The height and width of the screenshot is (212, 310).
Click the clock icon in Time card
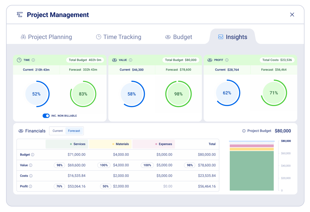(19, 60)
